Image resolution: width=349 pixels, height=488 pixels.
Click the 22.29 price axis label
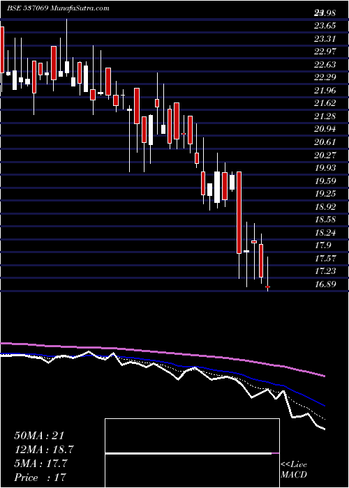[325, 77]
